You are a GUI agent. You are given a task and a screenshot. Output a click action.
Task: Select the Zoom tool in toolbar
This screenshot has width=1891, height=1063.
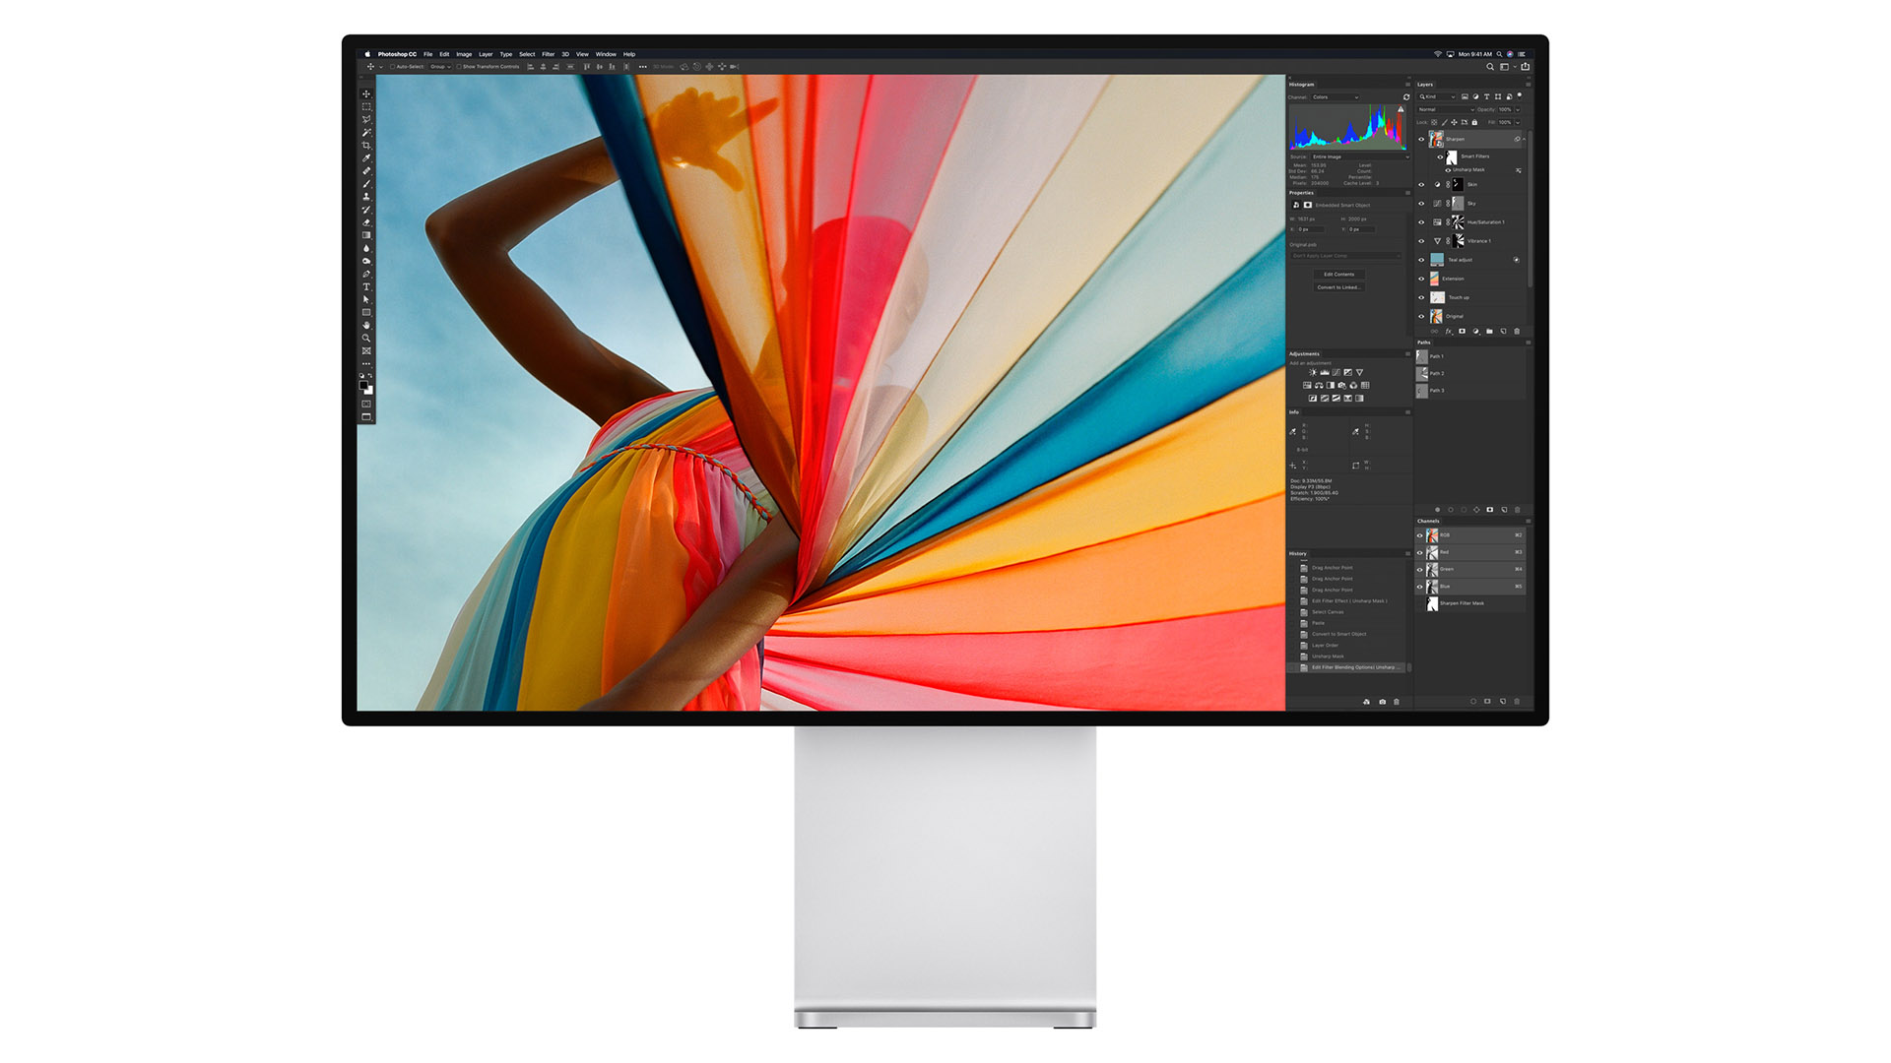click(x=366, y=338)
